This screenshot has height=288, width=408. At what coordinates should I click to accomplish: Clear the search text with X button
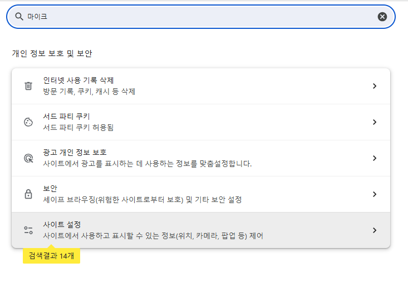pyautogui.click(x=382, y=17)
